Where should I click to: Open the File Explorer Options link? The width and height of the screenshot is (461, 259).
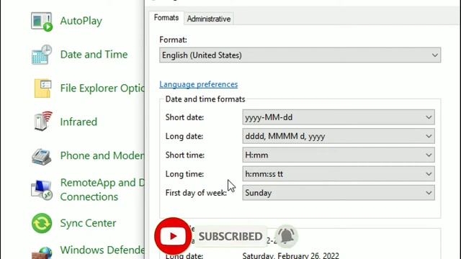(x=102, y=88)
